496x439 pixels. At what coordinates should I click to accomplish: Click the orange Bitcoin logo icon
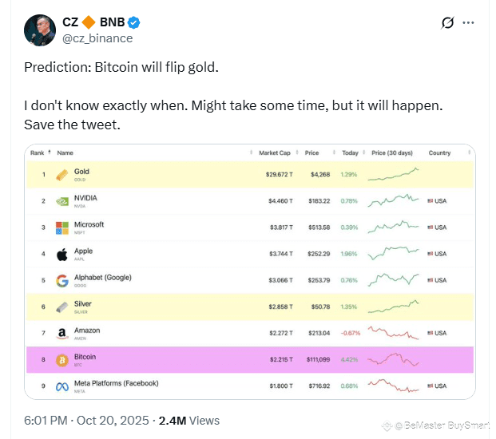click(62, 360)
